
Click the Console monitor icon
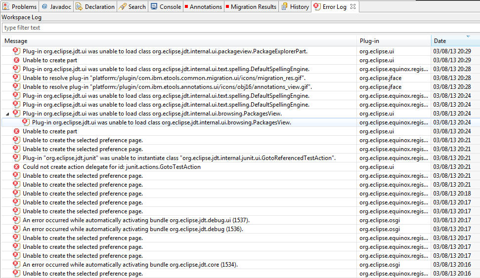tap(154, 6)
